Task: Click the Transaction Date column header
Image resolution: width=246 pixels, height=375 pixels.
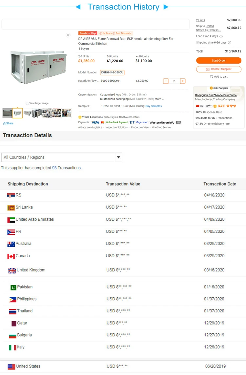Action: tap(220, 184)
